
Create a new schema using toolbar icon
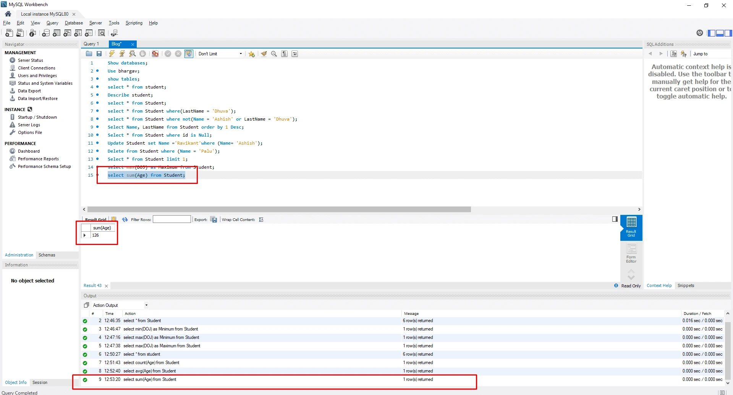46,33
